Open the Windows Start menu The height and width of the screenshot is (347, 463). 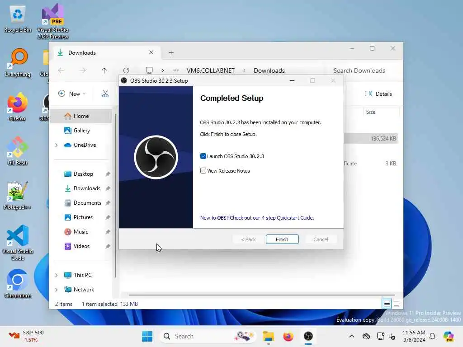pyautogui.click(x=147, y=336)
